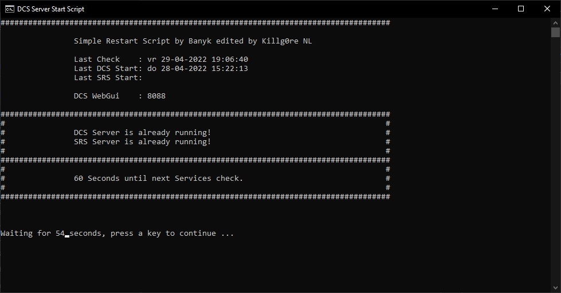
Task: Click the blinking cursor after 'Waiting for 54'
Action: coord(67,235)
